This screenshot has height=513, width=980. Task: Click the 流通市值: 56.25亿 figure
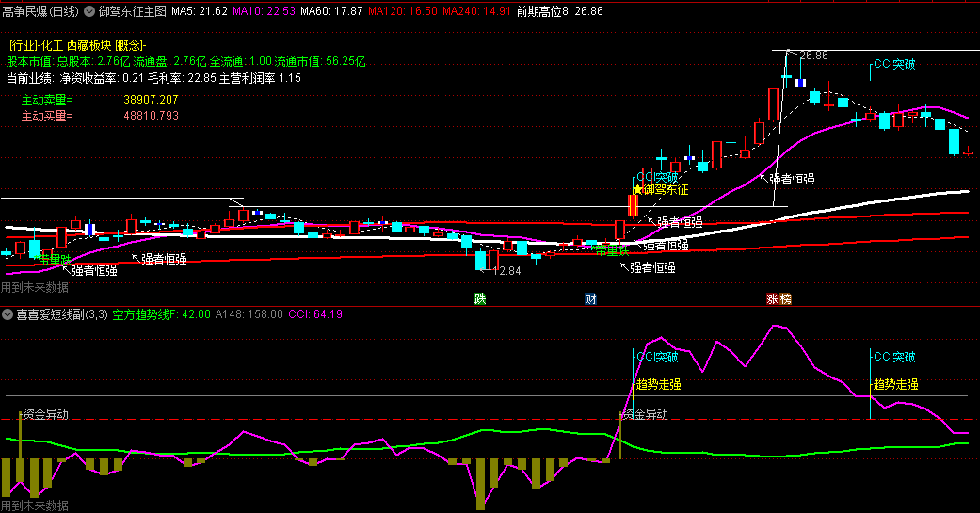[320, 61]
